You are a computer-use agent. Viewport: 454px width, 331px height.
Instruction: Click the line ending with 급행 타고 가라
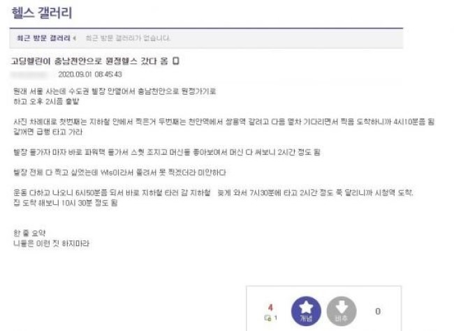[48, 132]
